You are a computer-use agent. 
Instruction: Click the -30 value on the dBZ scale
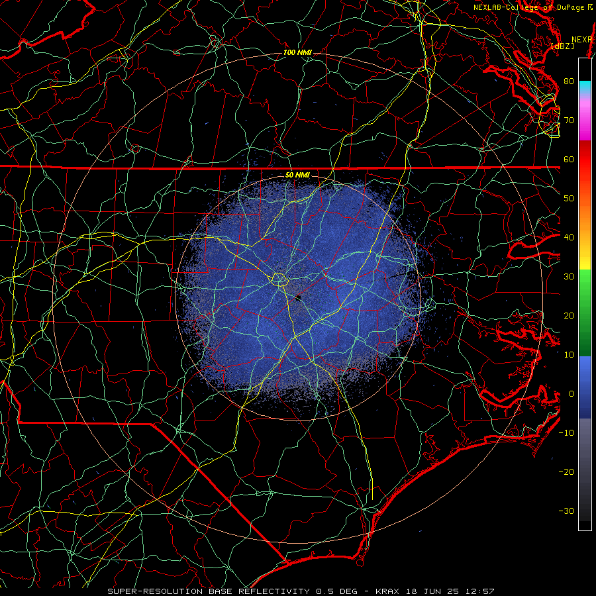[566, 511]
